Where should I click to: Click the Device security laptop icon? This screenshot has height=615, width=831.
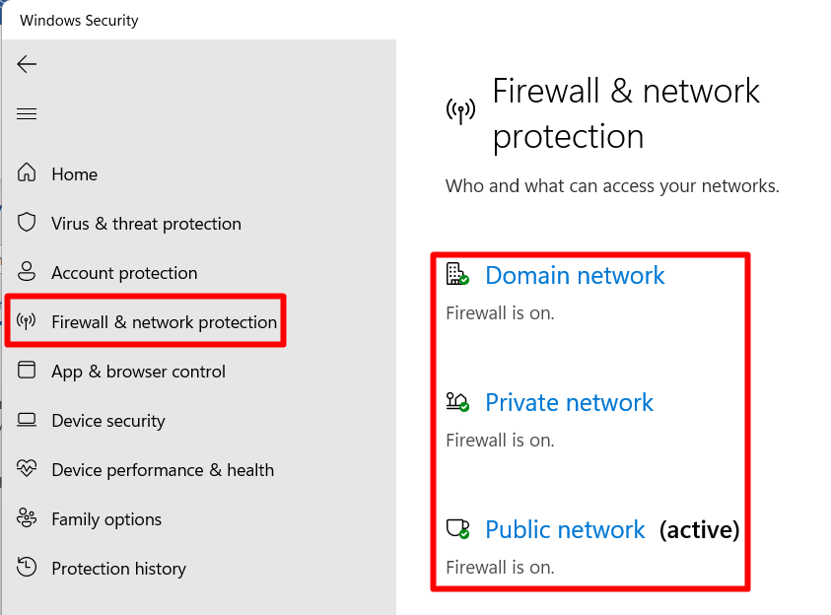[27, 420]
